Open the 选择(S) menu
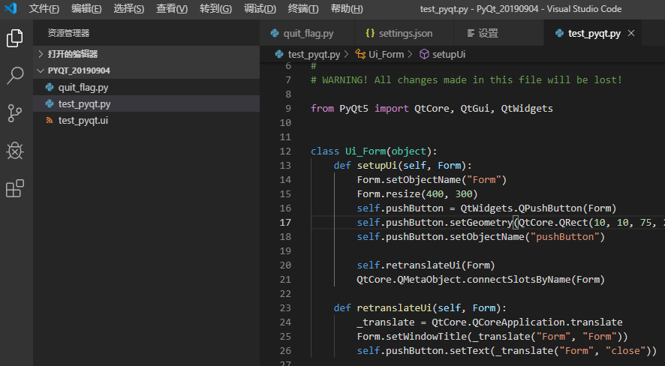The height and width of the screenshot is (366, 665). tap(129, 8)
